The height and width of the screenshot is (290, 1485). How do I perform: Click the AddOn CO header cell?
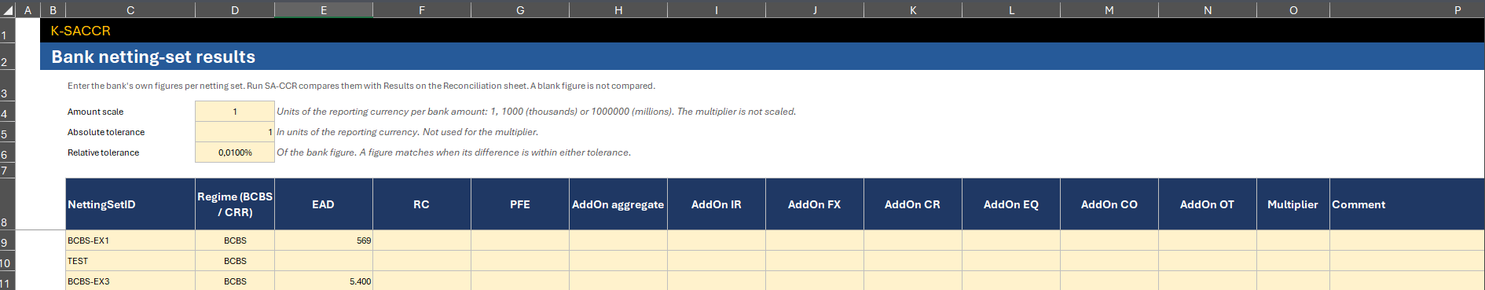1109,204
